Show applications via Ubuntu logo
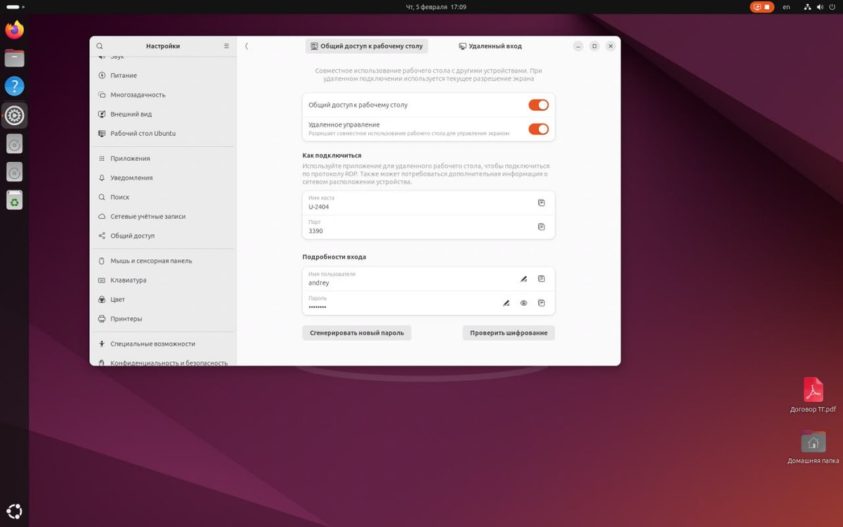 point(14,511)
